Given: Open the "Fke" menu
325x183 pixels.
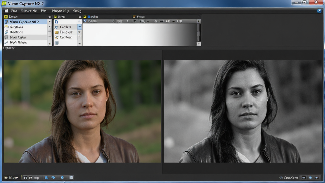Looking at the screenshot, I should 43,11.
